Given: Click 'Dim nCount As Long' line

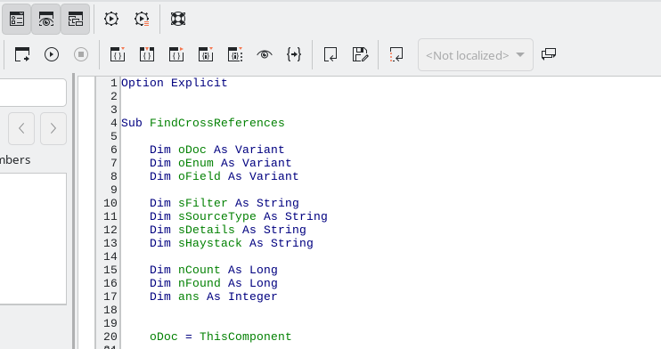Looking at the screenshot, I should [x=213, y=270].
